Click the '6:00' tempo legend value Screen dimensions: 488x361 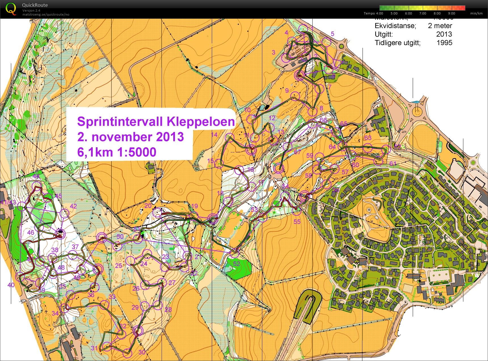coord(408,13)
